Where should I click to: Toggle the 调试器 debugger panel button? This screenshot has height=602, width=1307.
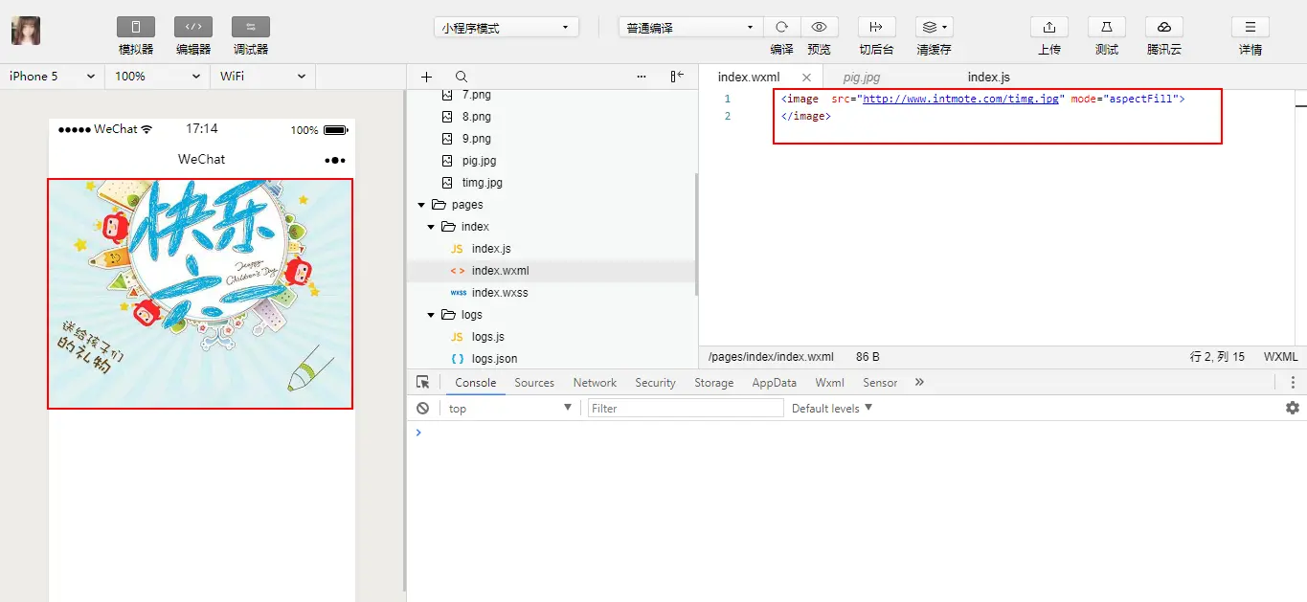point(250,27)
